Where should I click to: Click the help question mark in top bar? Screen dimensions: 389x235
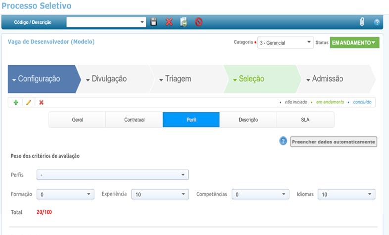coord(377,22)
